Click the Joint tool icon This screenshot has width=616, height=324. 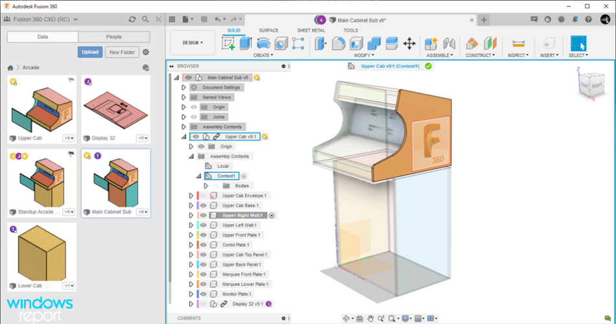pos(449,43)
